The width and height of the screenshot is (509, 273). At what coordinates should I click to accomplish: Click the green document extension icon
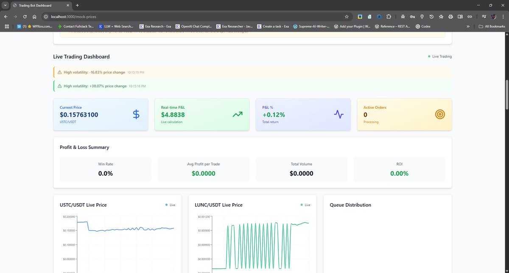tap(369, 17)
